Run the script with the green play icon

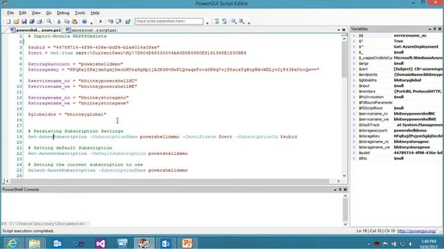101,21
